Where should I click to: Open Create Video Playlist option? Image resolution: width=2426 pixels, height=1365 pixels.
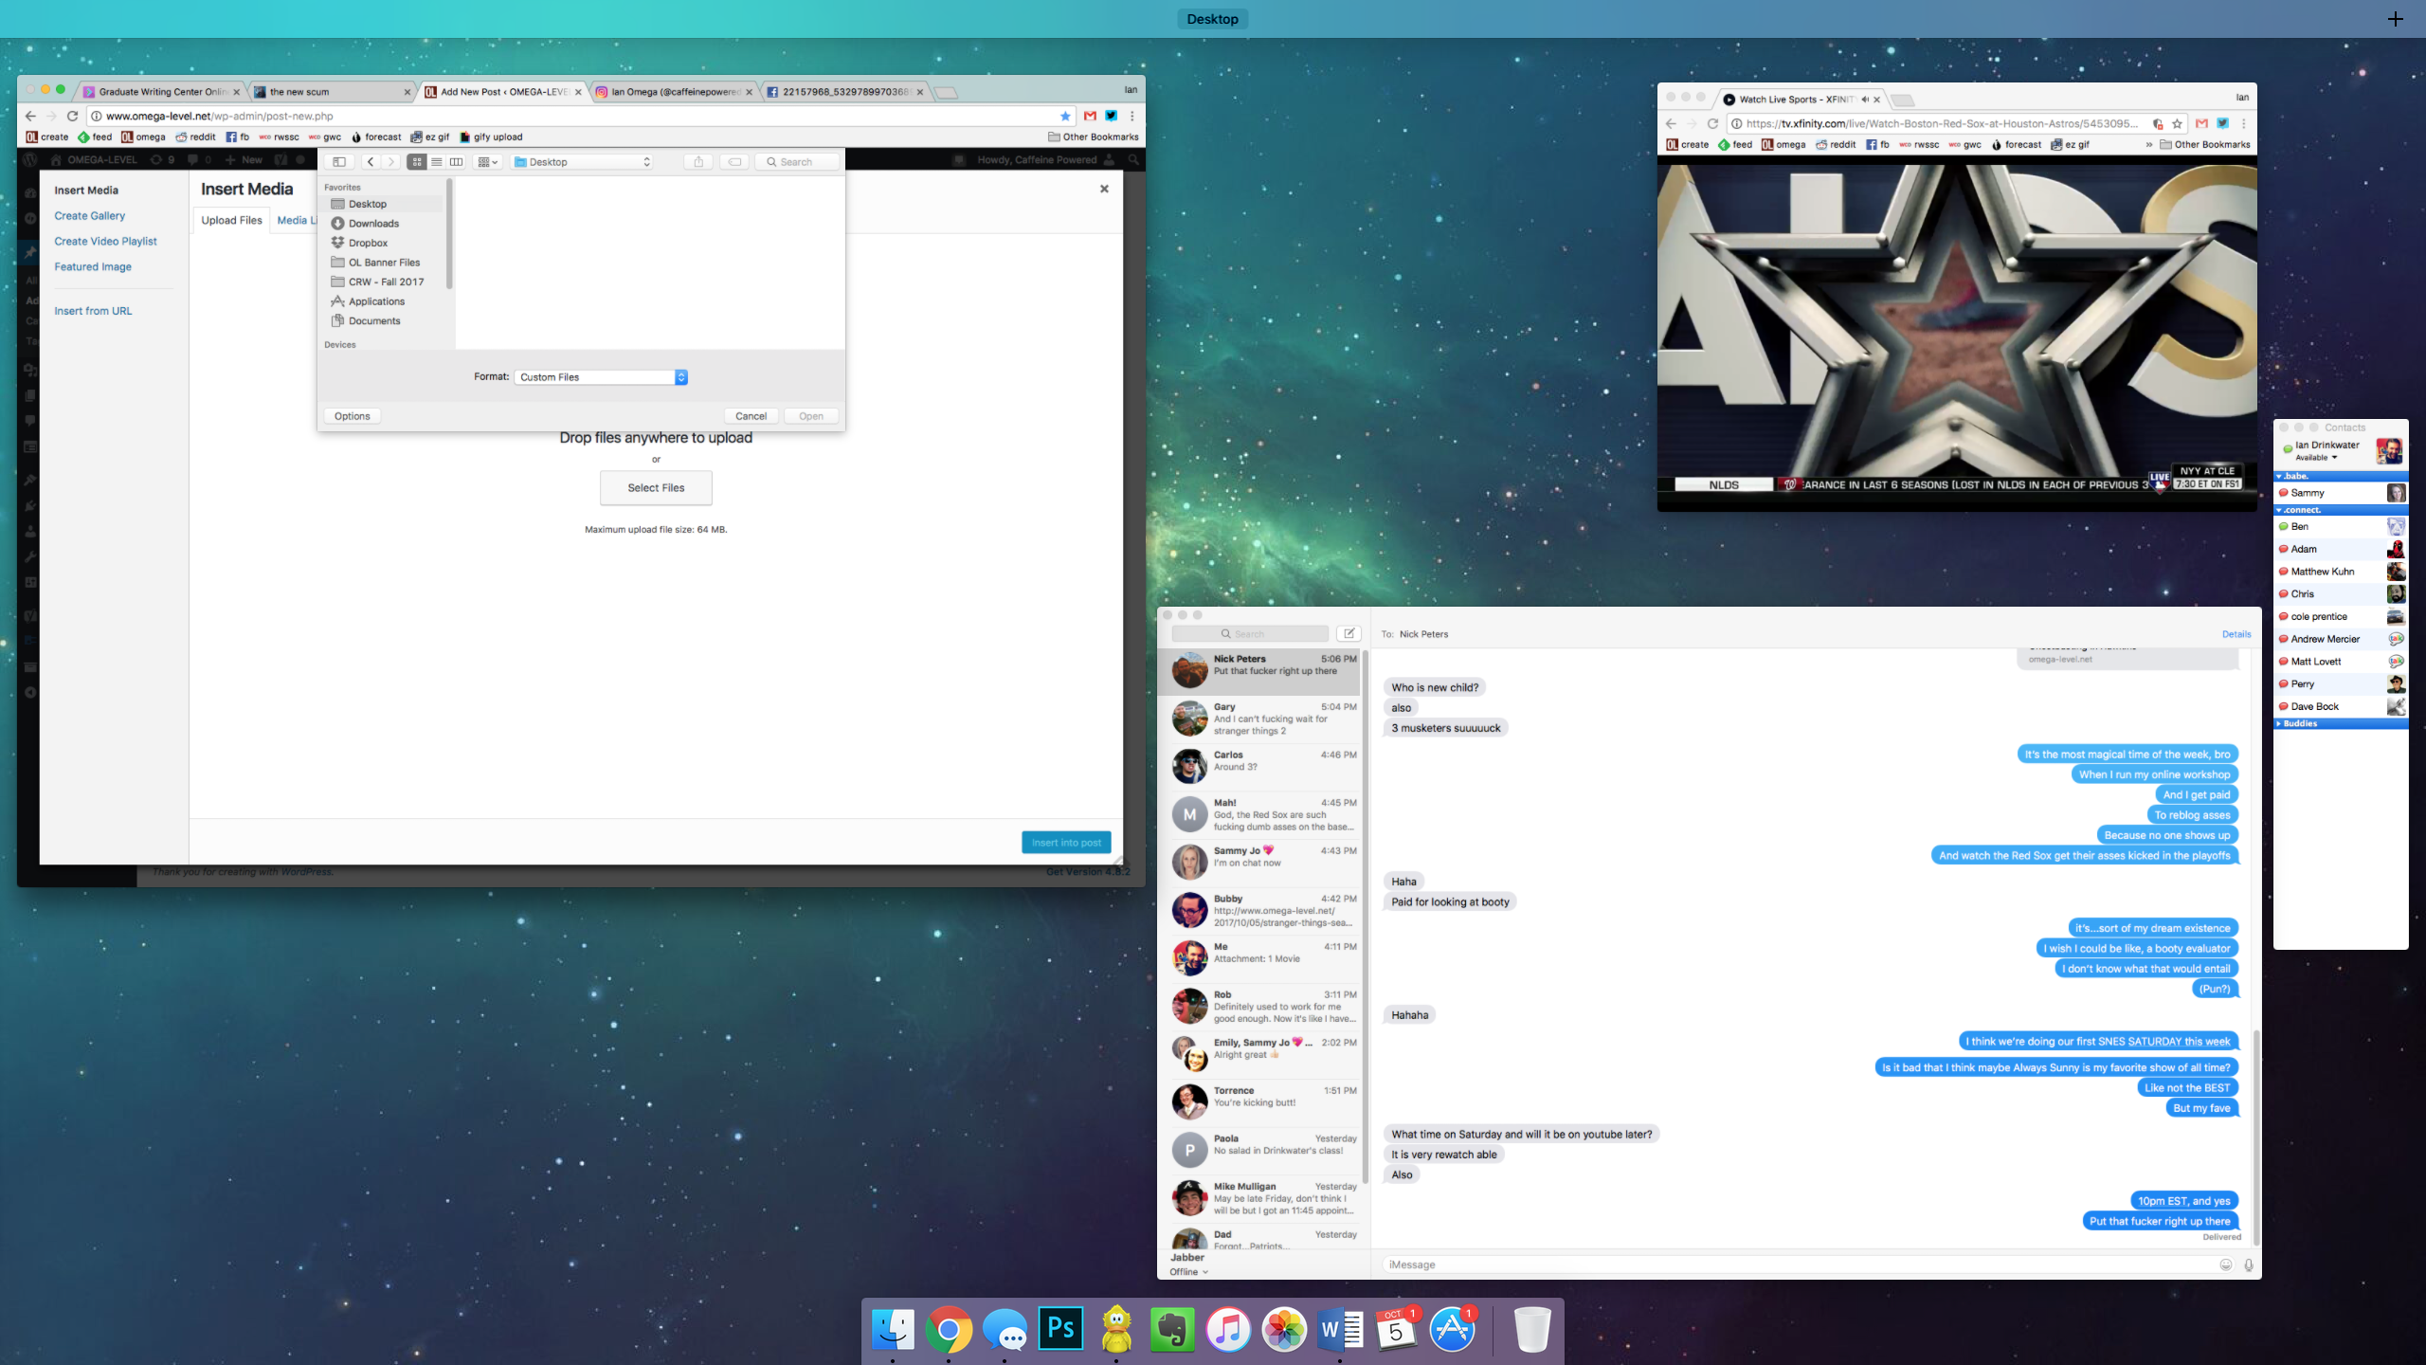point(105,241)
